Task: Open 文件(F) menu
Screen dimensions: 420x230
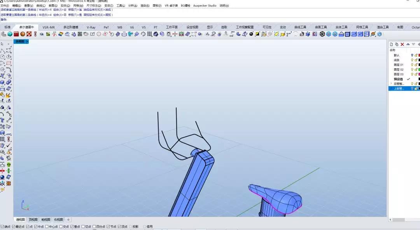Action: 5,5
